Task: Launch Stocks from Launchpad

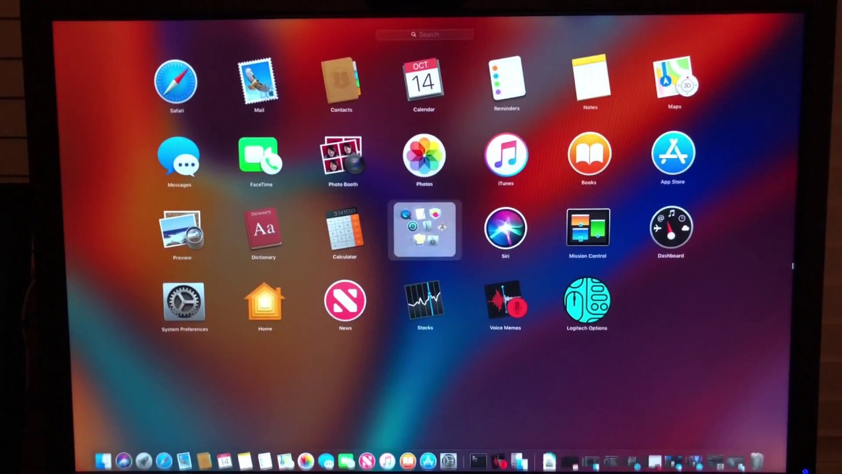Action: 424,301
